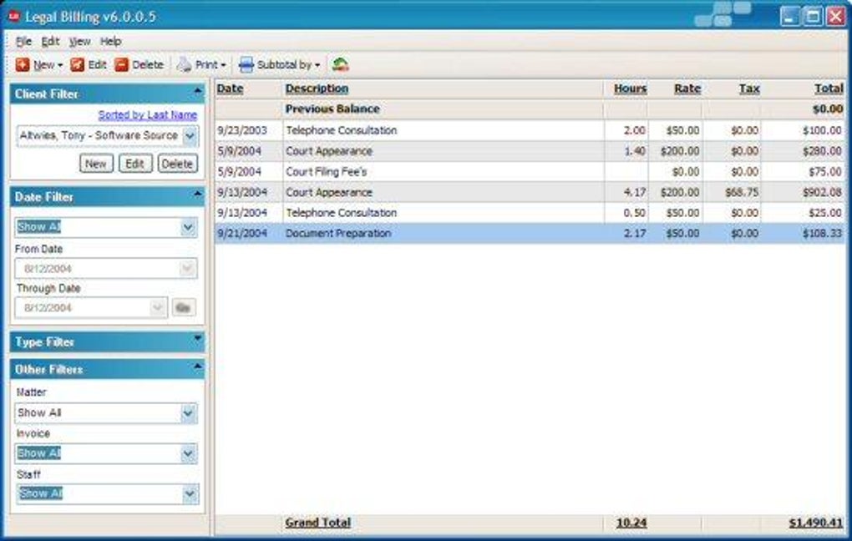
Task: Open the Invoice filter dropdown
Action: click(x=188, y=453)
